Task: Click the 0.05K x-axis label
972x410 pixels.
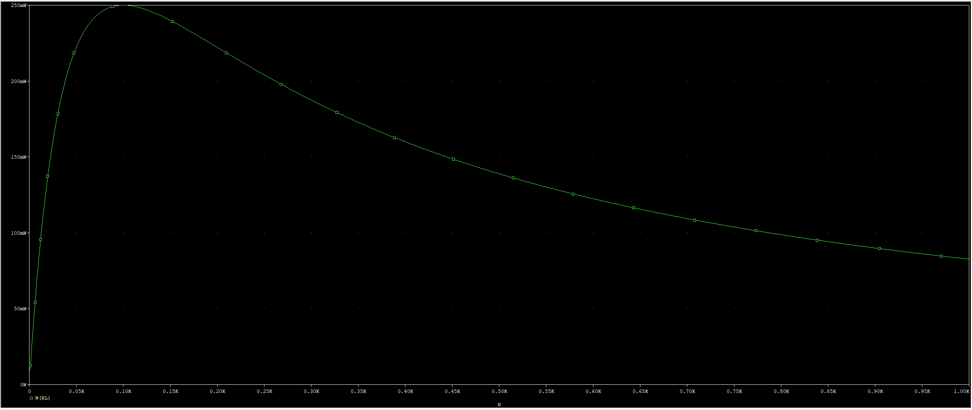Action: click(x=77, y=391)
